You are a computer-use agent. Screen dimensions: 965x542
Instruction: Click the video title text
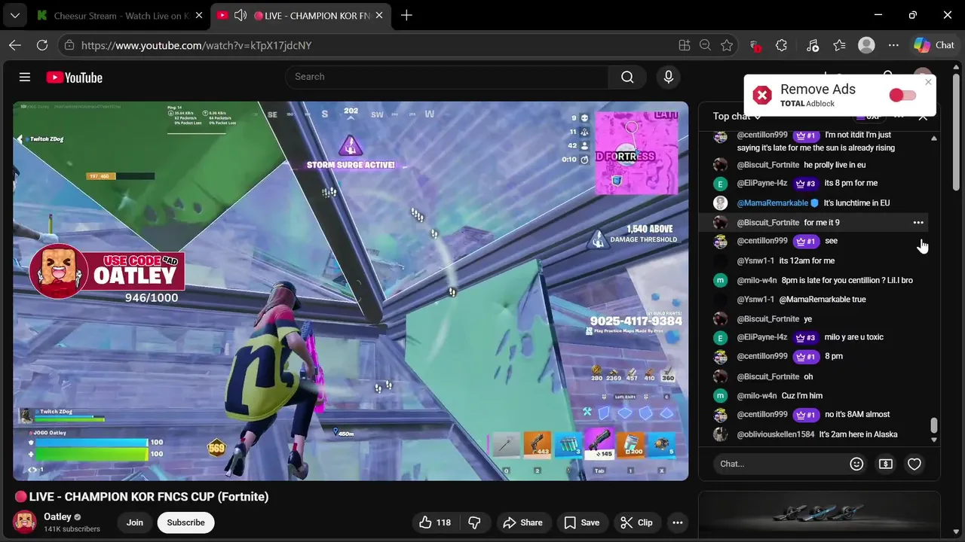tap(141, 497)
